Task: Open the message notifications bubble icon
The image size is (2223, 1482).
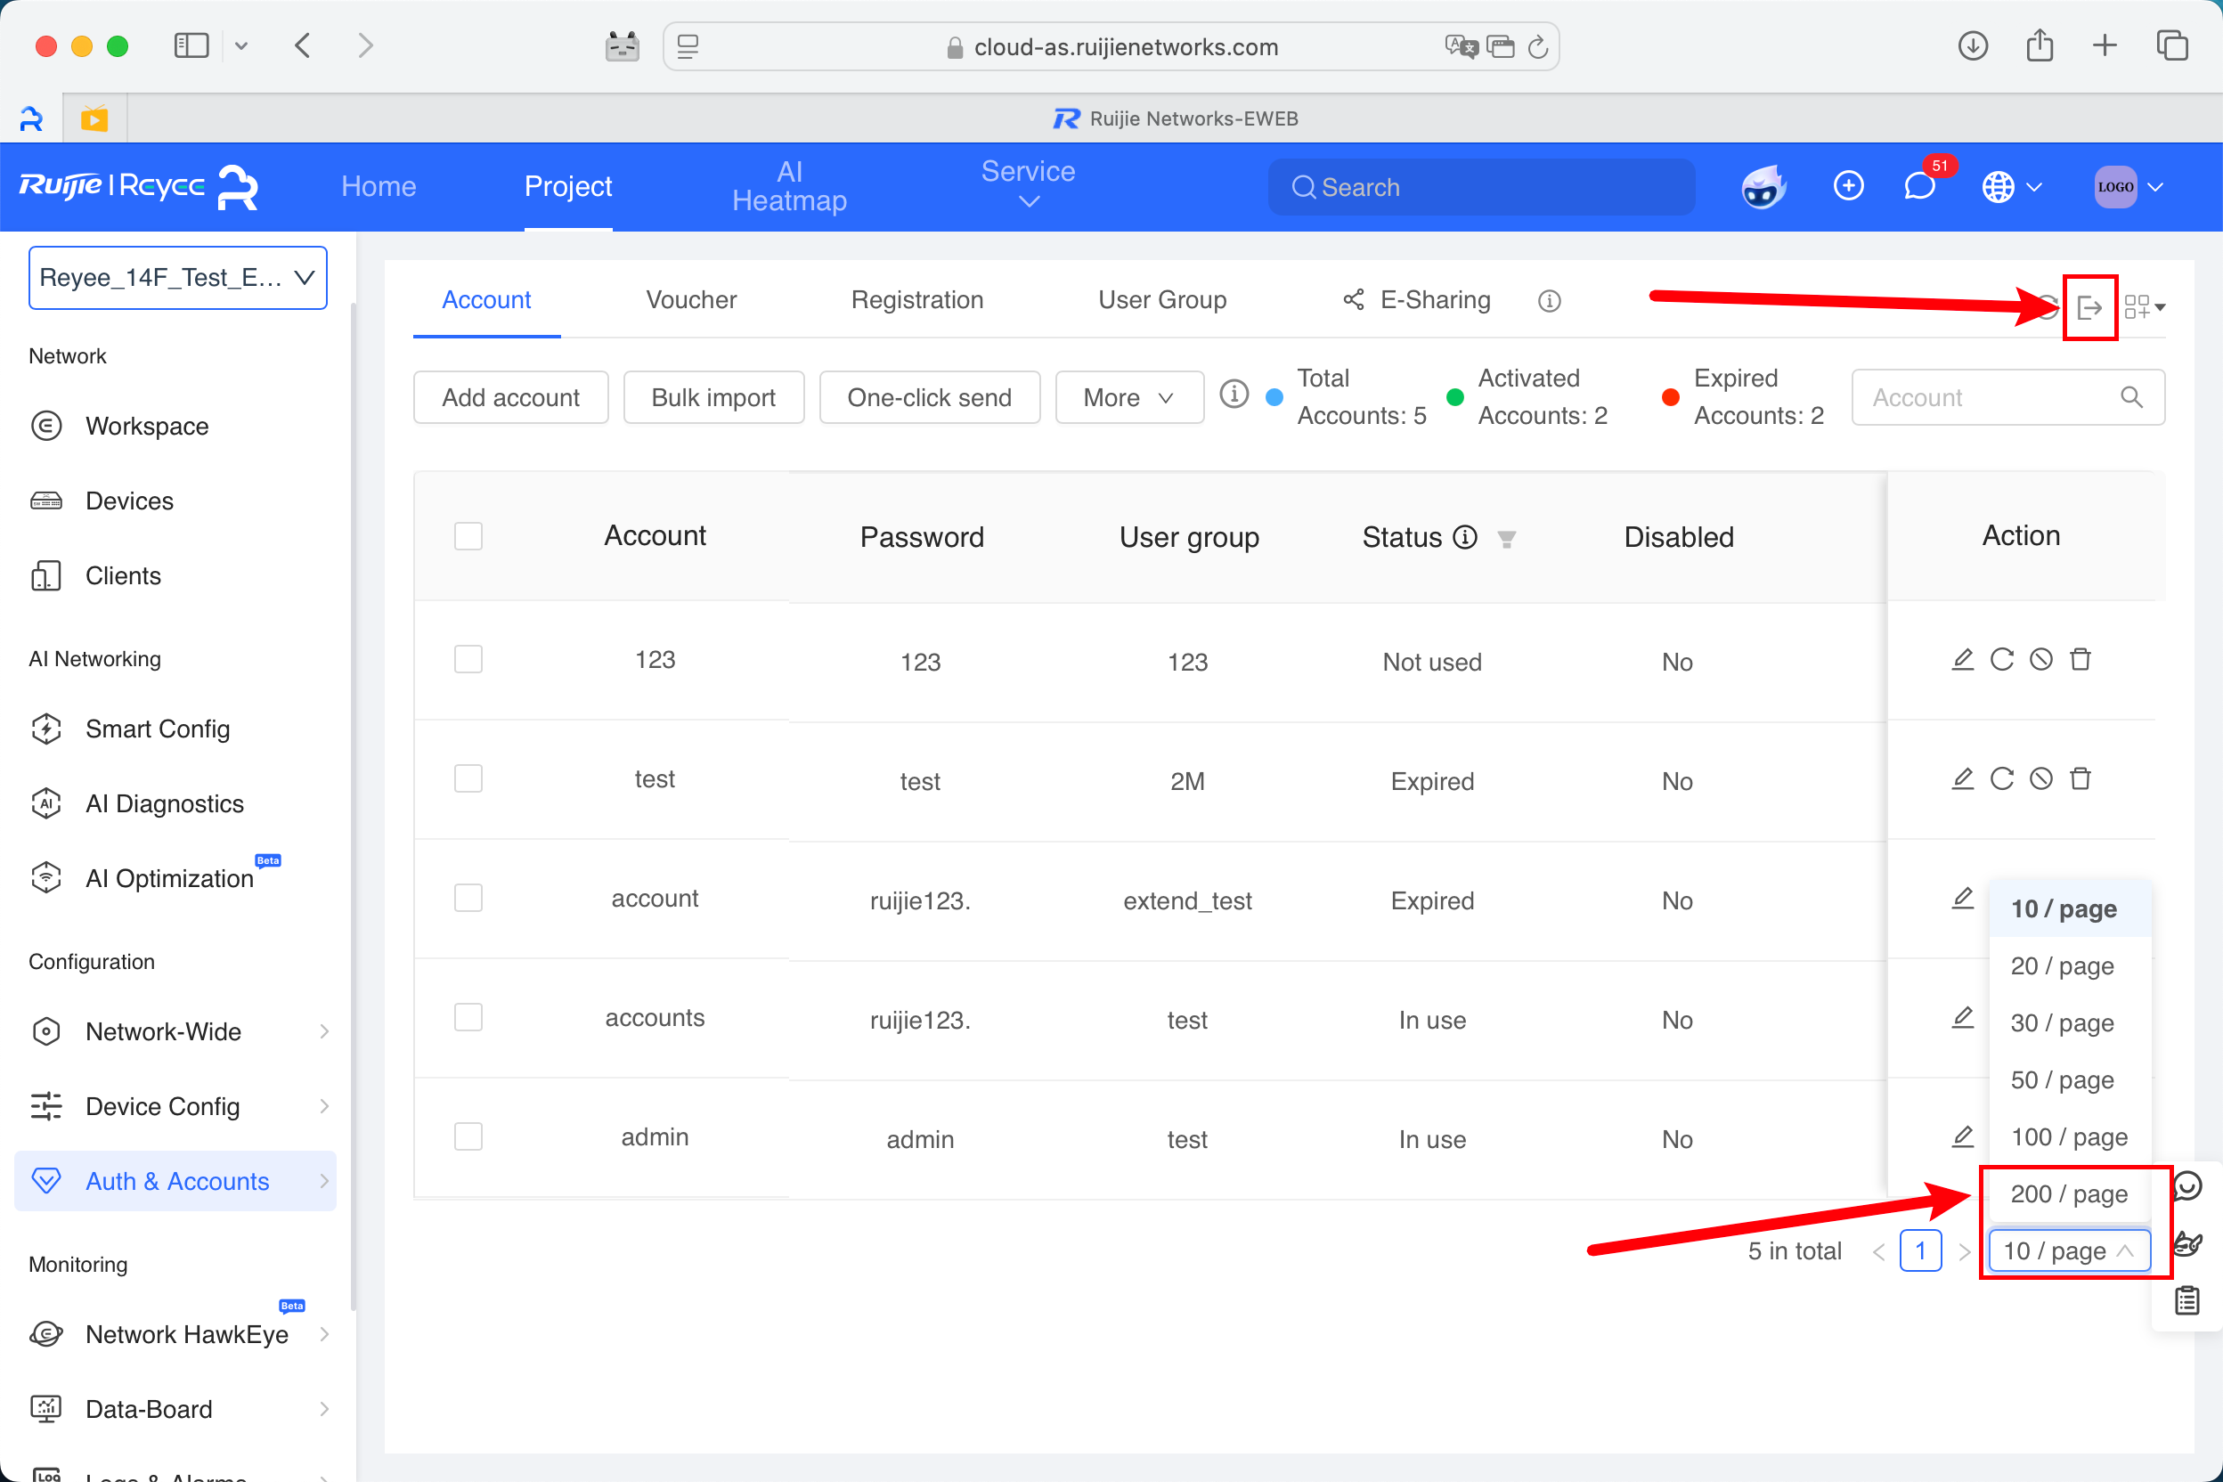Action: [1919, 186]
